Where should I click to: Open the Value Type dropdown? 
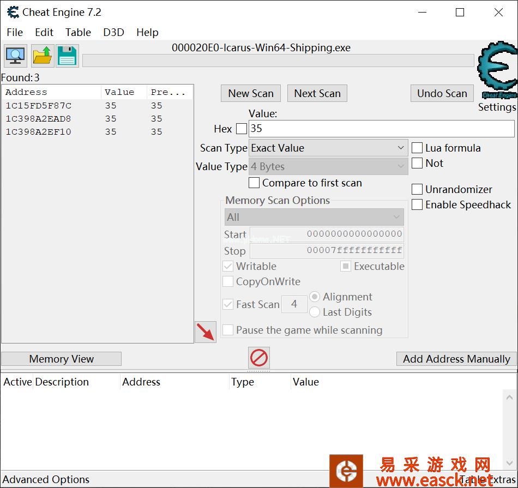(x=328, y=166)
